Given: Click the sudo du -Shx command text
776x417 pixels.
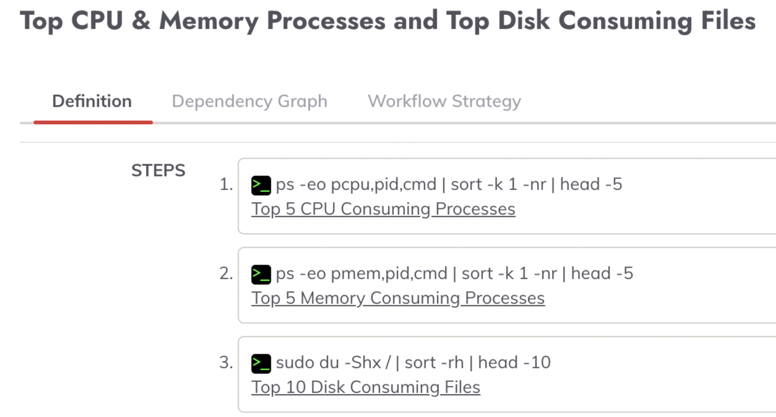Looking at the screenshot, I should (413, 362).
